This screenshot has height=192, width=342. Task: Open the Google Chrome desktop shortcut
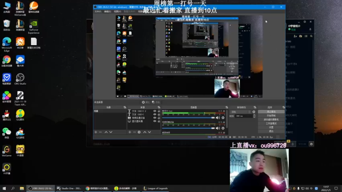6,61
